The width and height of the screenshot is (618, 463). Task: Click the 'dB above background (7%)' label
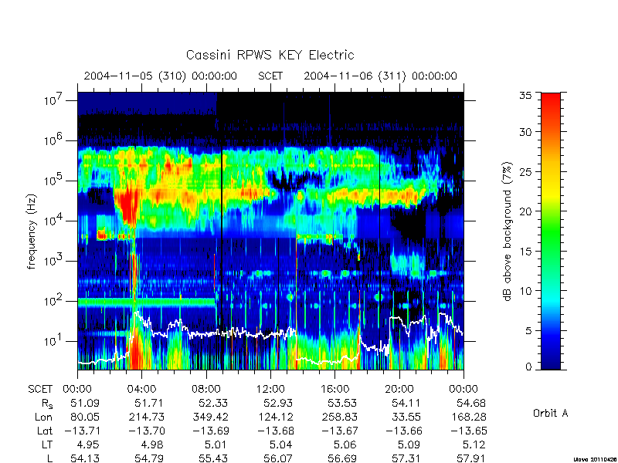click(508, 232)
